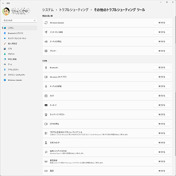Click the 検索とインデックス作成 title text
This screenshot has height=176, width=176.
coord(58,151)
